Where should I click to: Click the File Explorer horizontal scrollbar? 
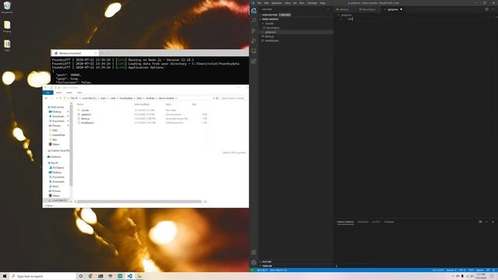(x=139, y=201)
